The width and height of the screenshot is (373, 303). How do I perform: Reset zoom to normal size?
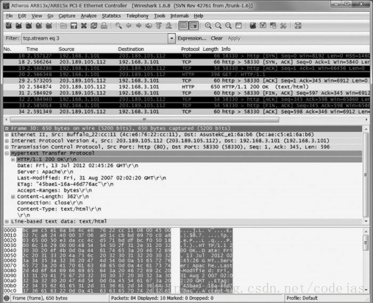228,26
